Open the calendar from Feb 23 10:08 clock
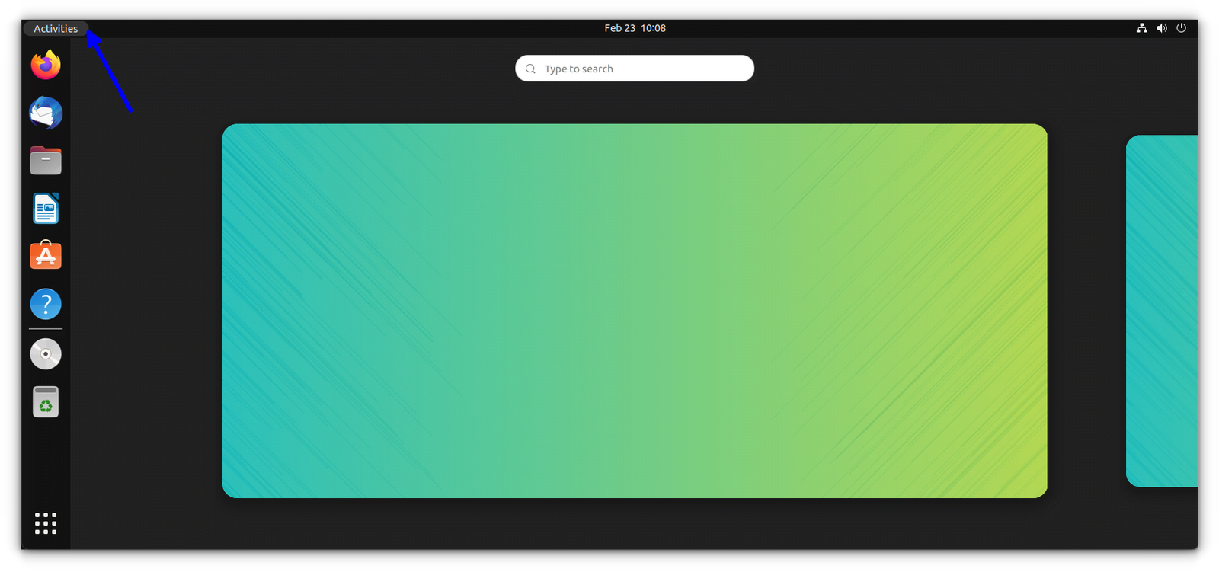The width and height of the screenshot is (1219, 572). coord(635,28)
